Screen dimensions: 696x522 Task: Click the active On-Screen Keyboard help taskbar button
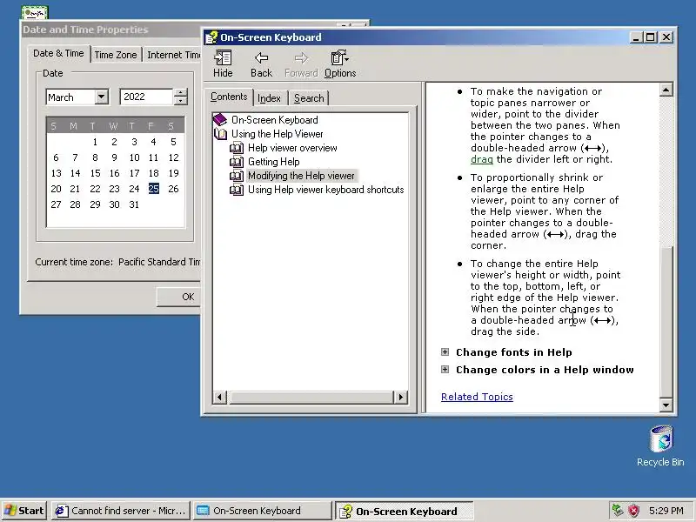[404, 512]
